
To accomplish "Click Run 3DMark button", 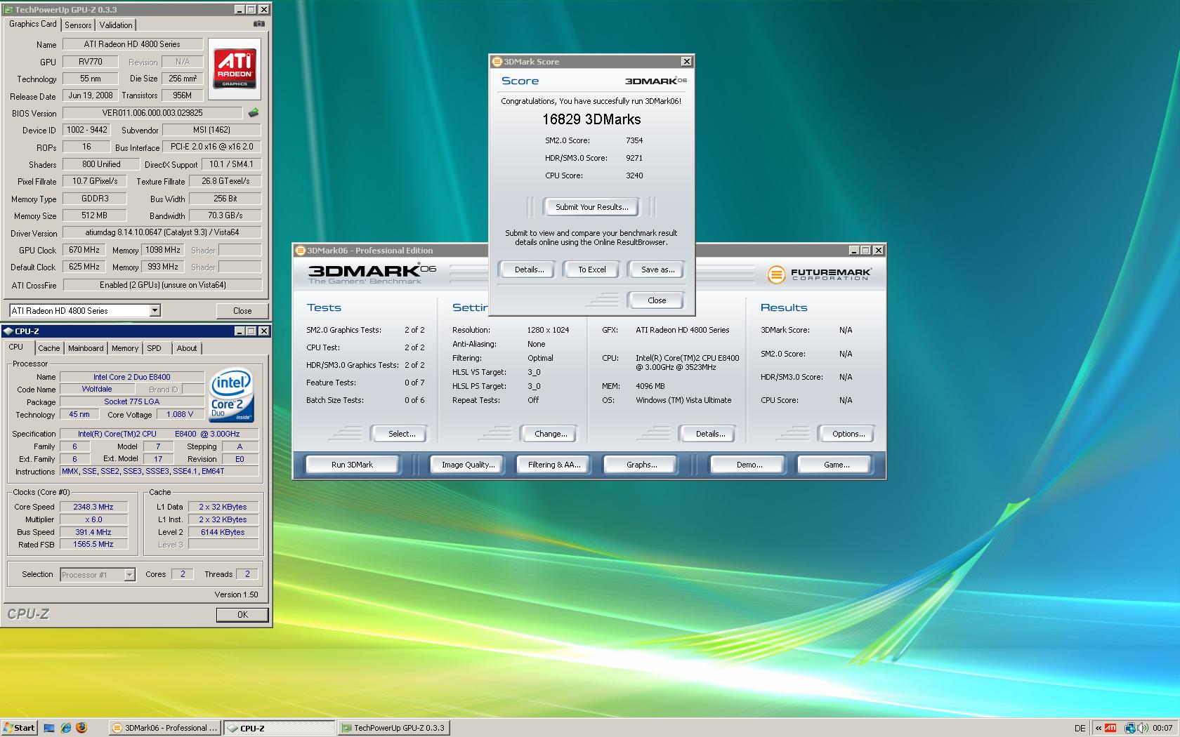I will (x=352, y=465).
